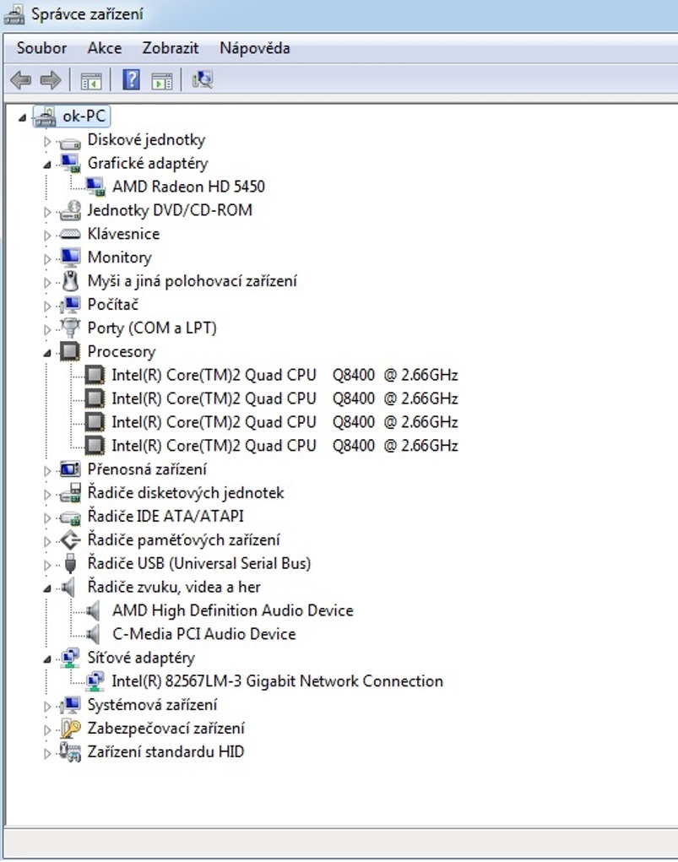Click the C-Media PCI Audio Device speaker icon
The image size is (678, 862).
coord(95,634)
